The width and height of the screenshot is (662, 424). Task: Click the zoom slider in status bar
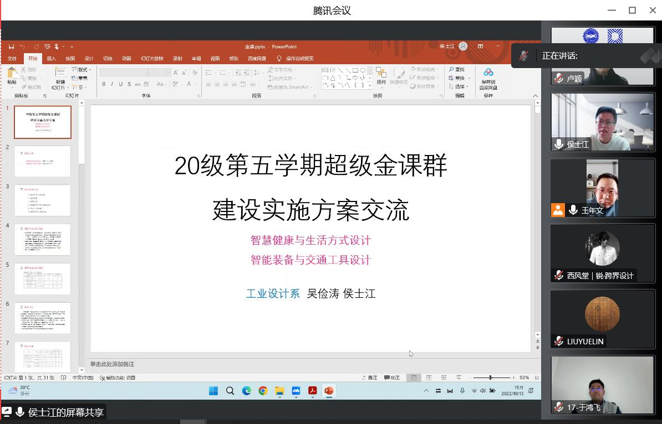(490, 378)
